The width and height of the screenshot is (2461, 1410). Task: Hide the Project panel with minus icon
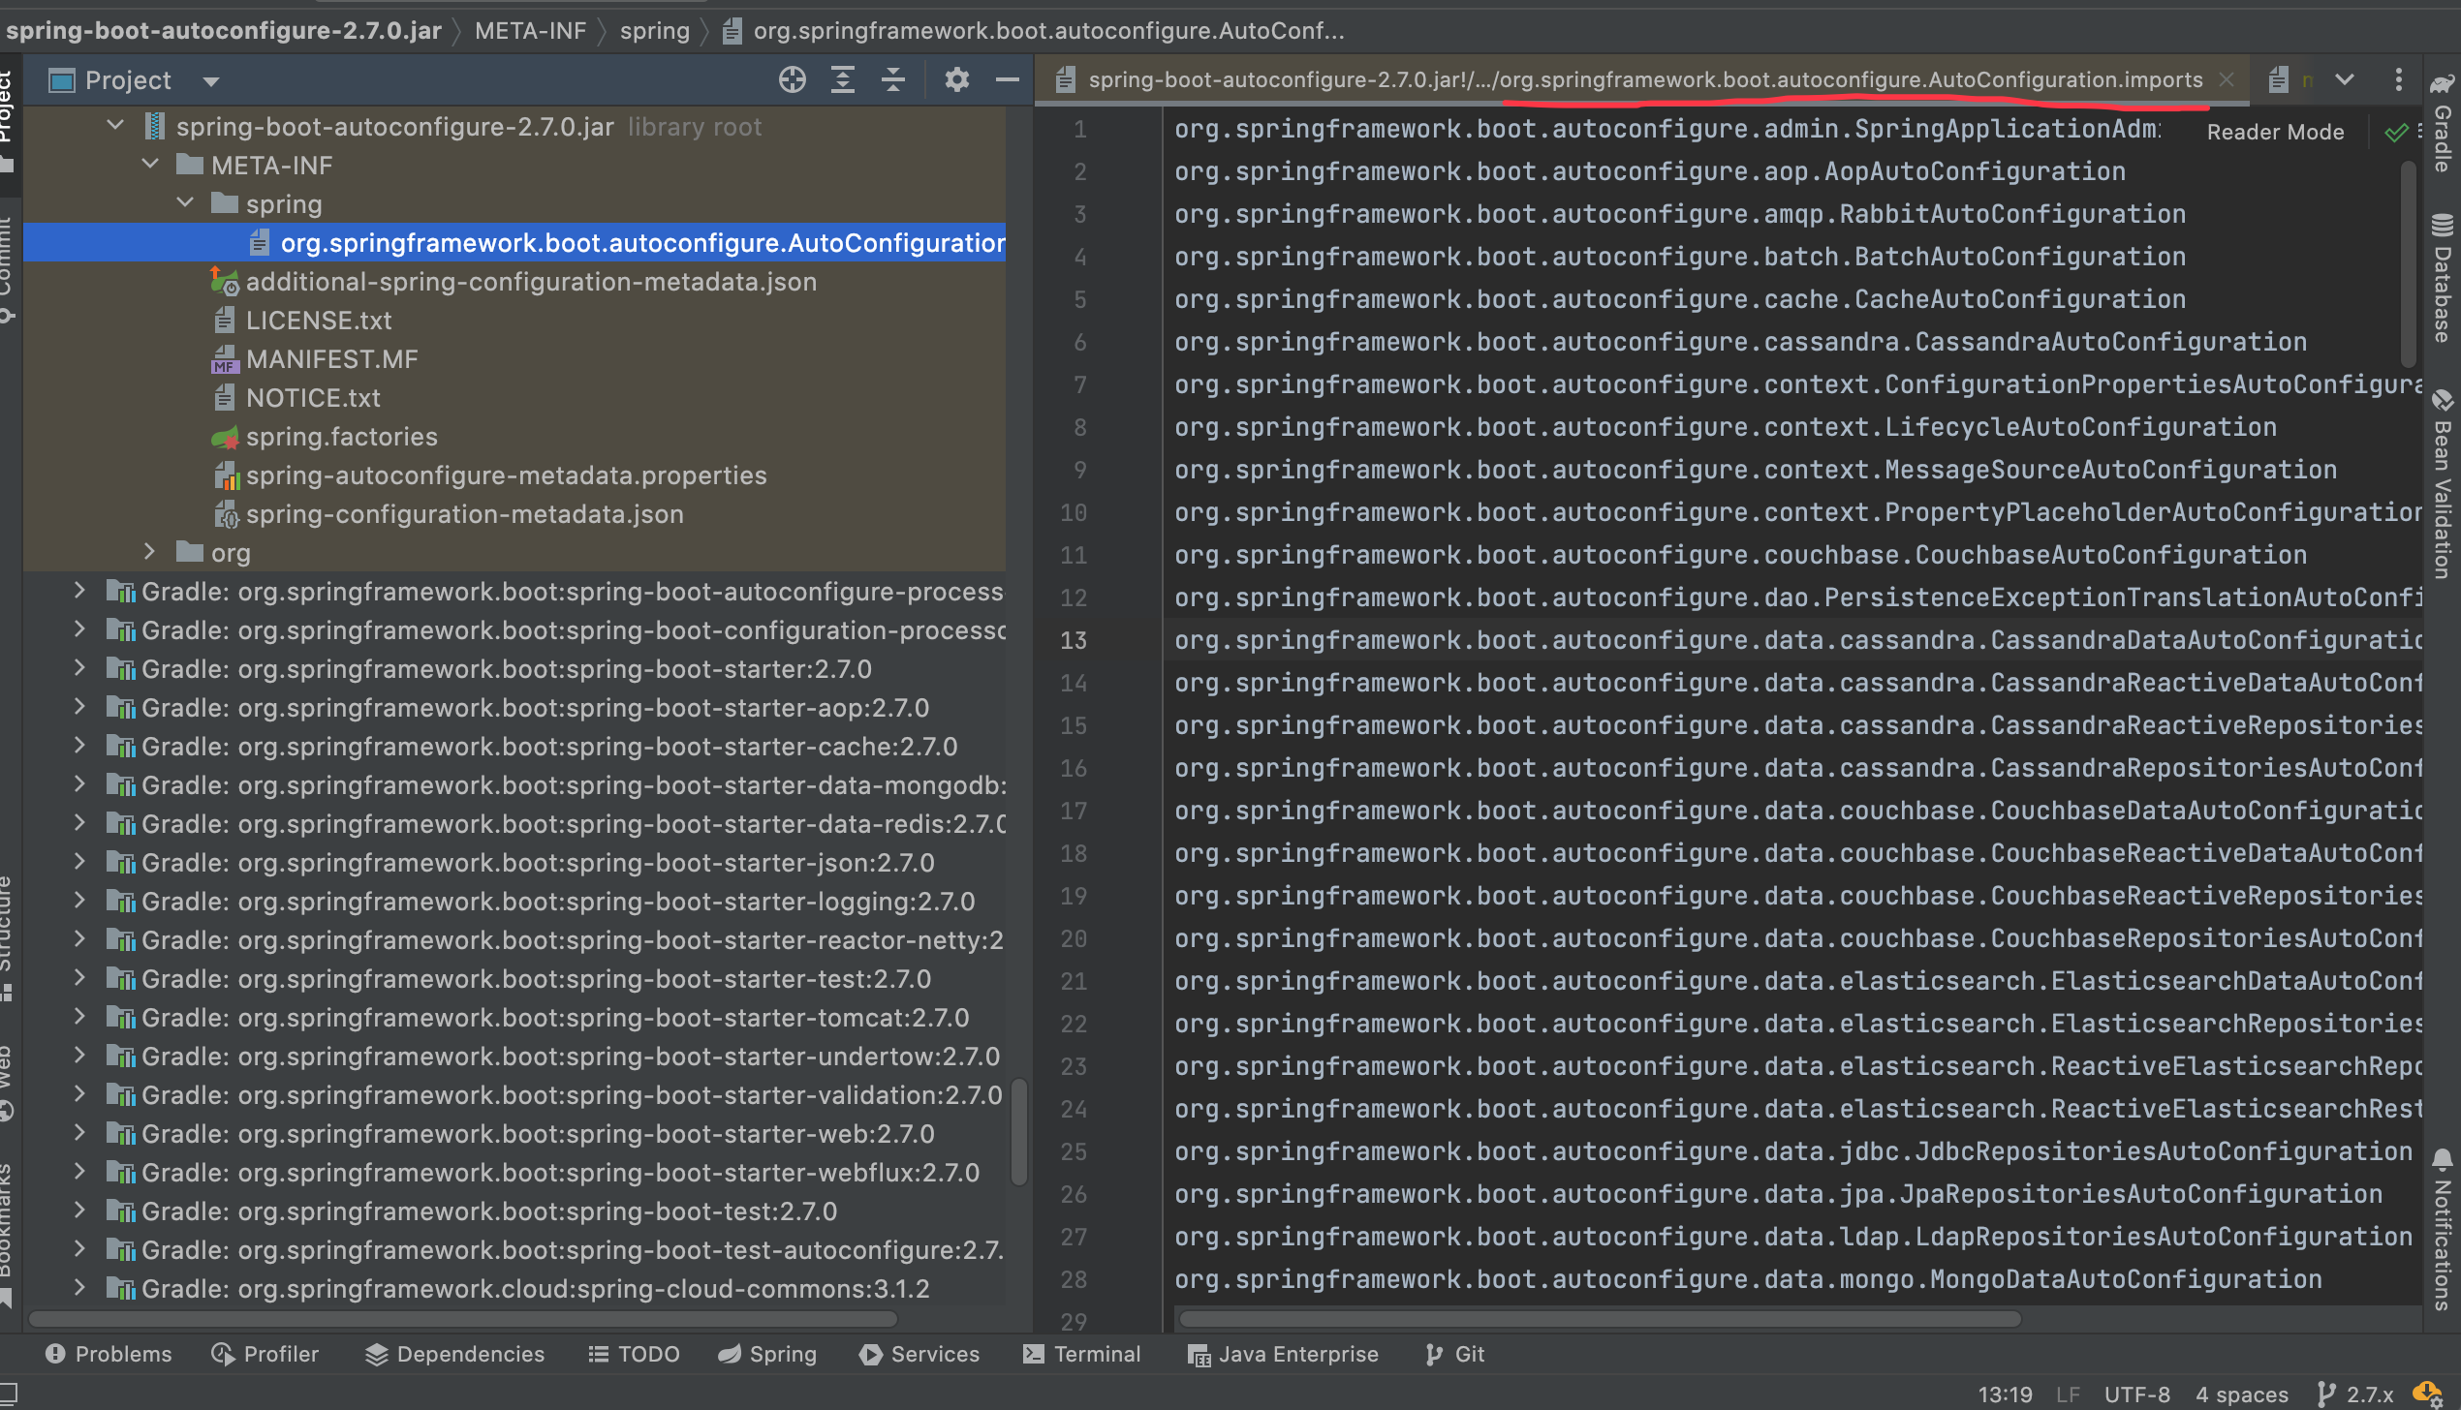tap(1008, 80)
